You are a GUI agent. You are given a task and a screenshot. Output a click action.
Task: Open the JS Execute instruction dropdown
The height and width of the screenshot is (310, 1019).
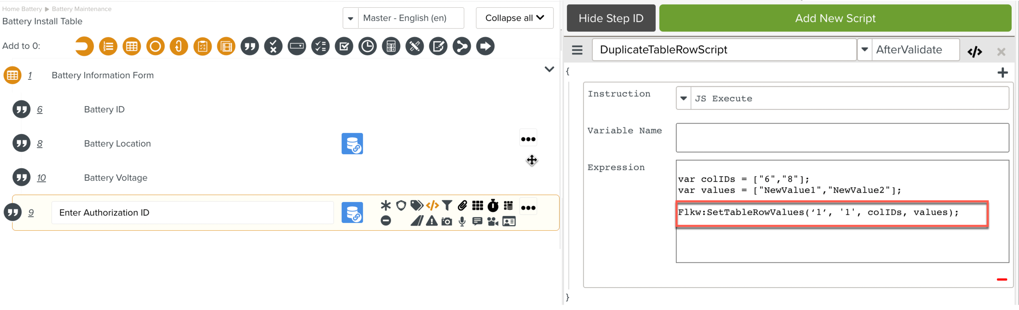coord(684,98)
